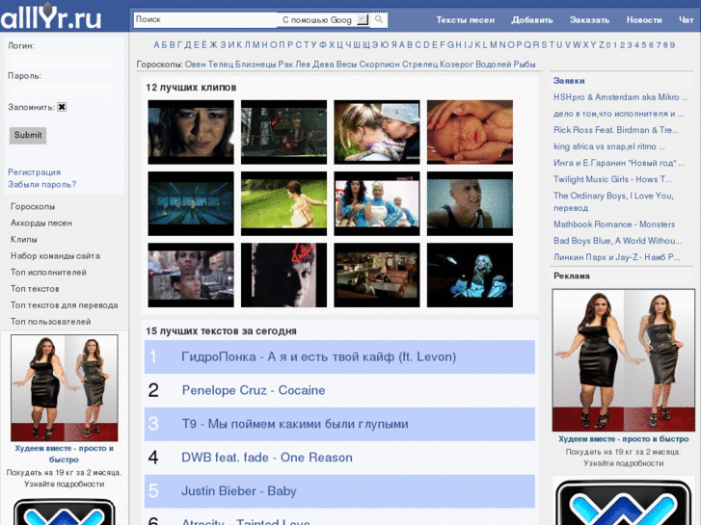Open Justin Bieber - Baby lyrics

[239, 491]
